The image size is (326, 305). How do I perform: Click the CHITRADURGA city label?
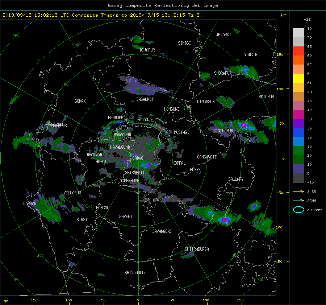pyautogui.click(x=197, y=249)
